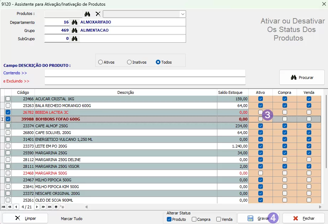Click the Departamento binoculars search icon
This screenshot has height=224, width=328.
[74, 22]
